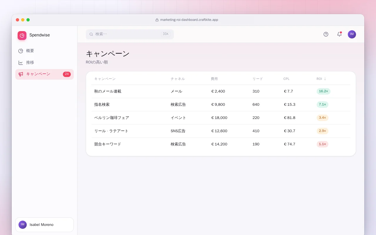Open the IM avatar in top bar
Viewport: 376px width, 235px height.
[x=352, y=34]
